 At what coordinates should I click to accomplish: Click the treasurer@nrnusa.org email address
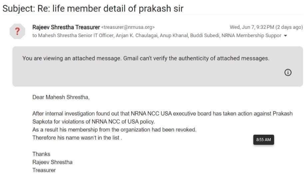tap(128, 27)
